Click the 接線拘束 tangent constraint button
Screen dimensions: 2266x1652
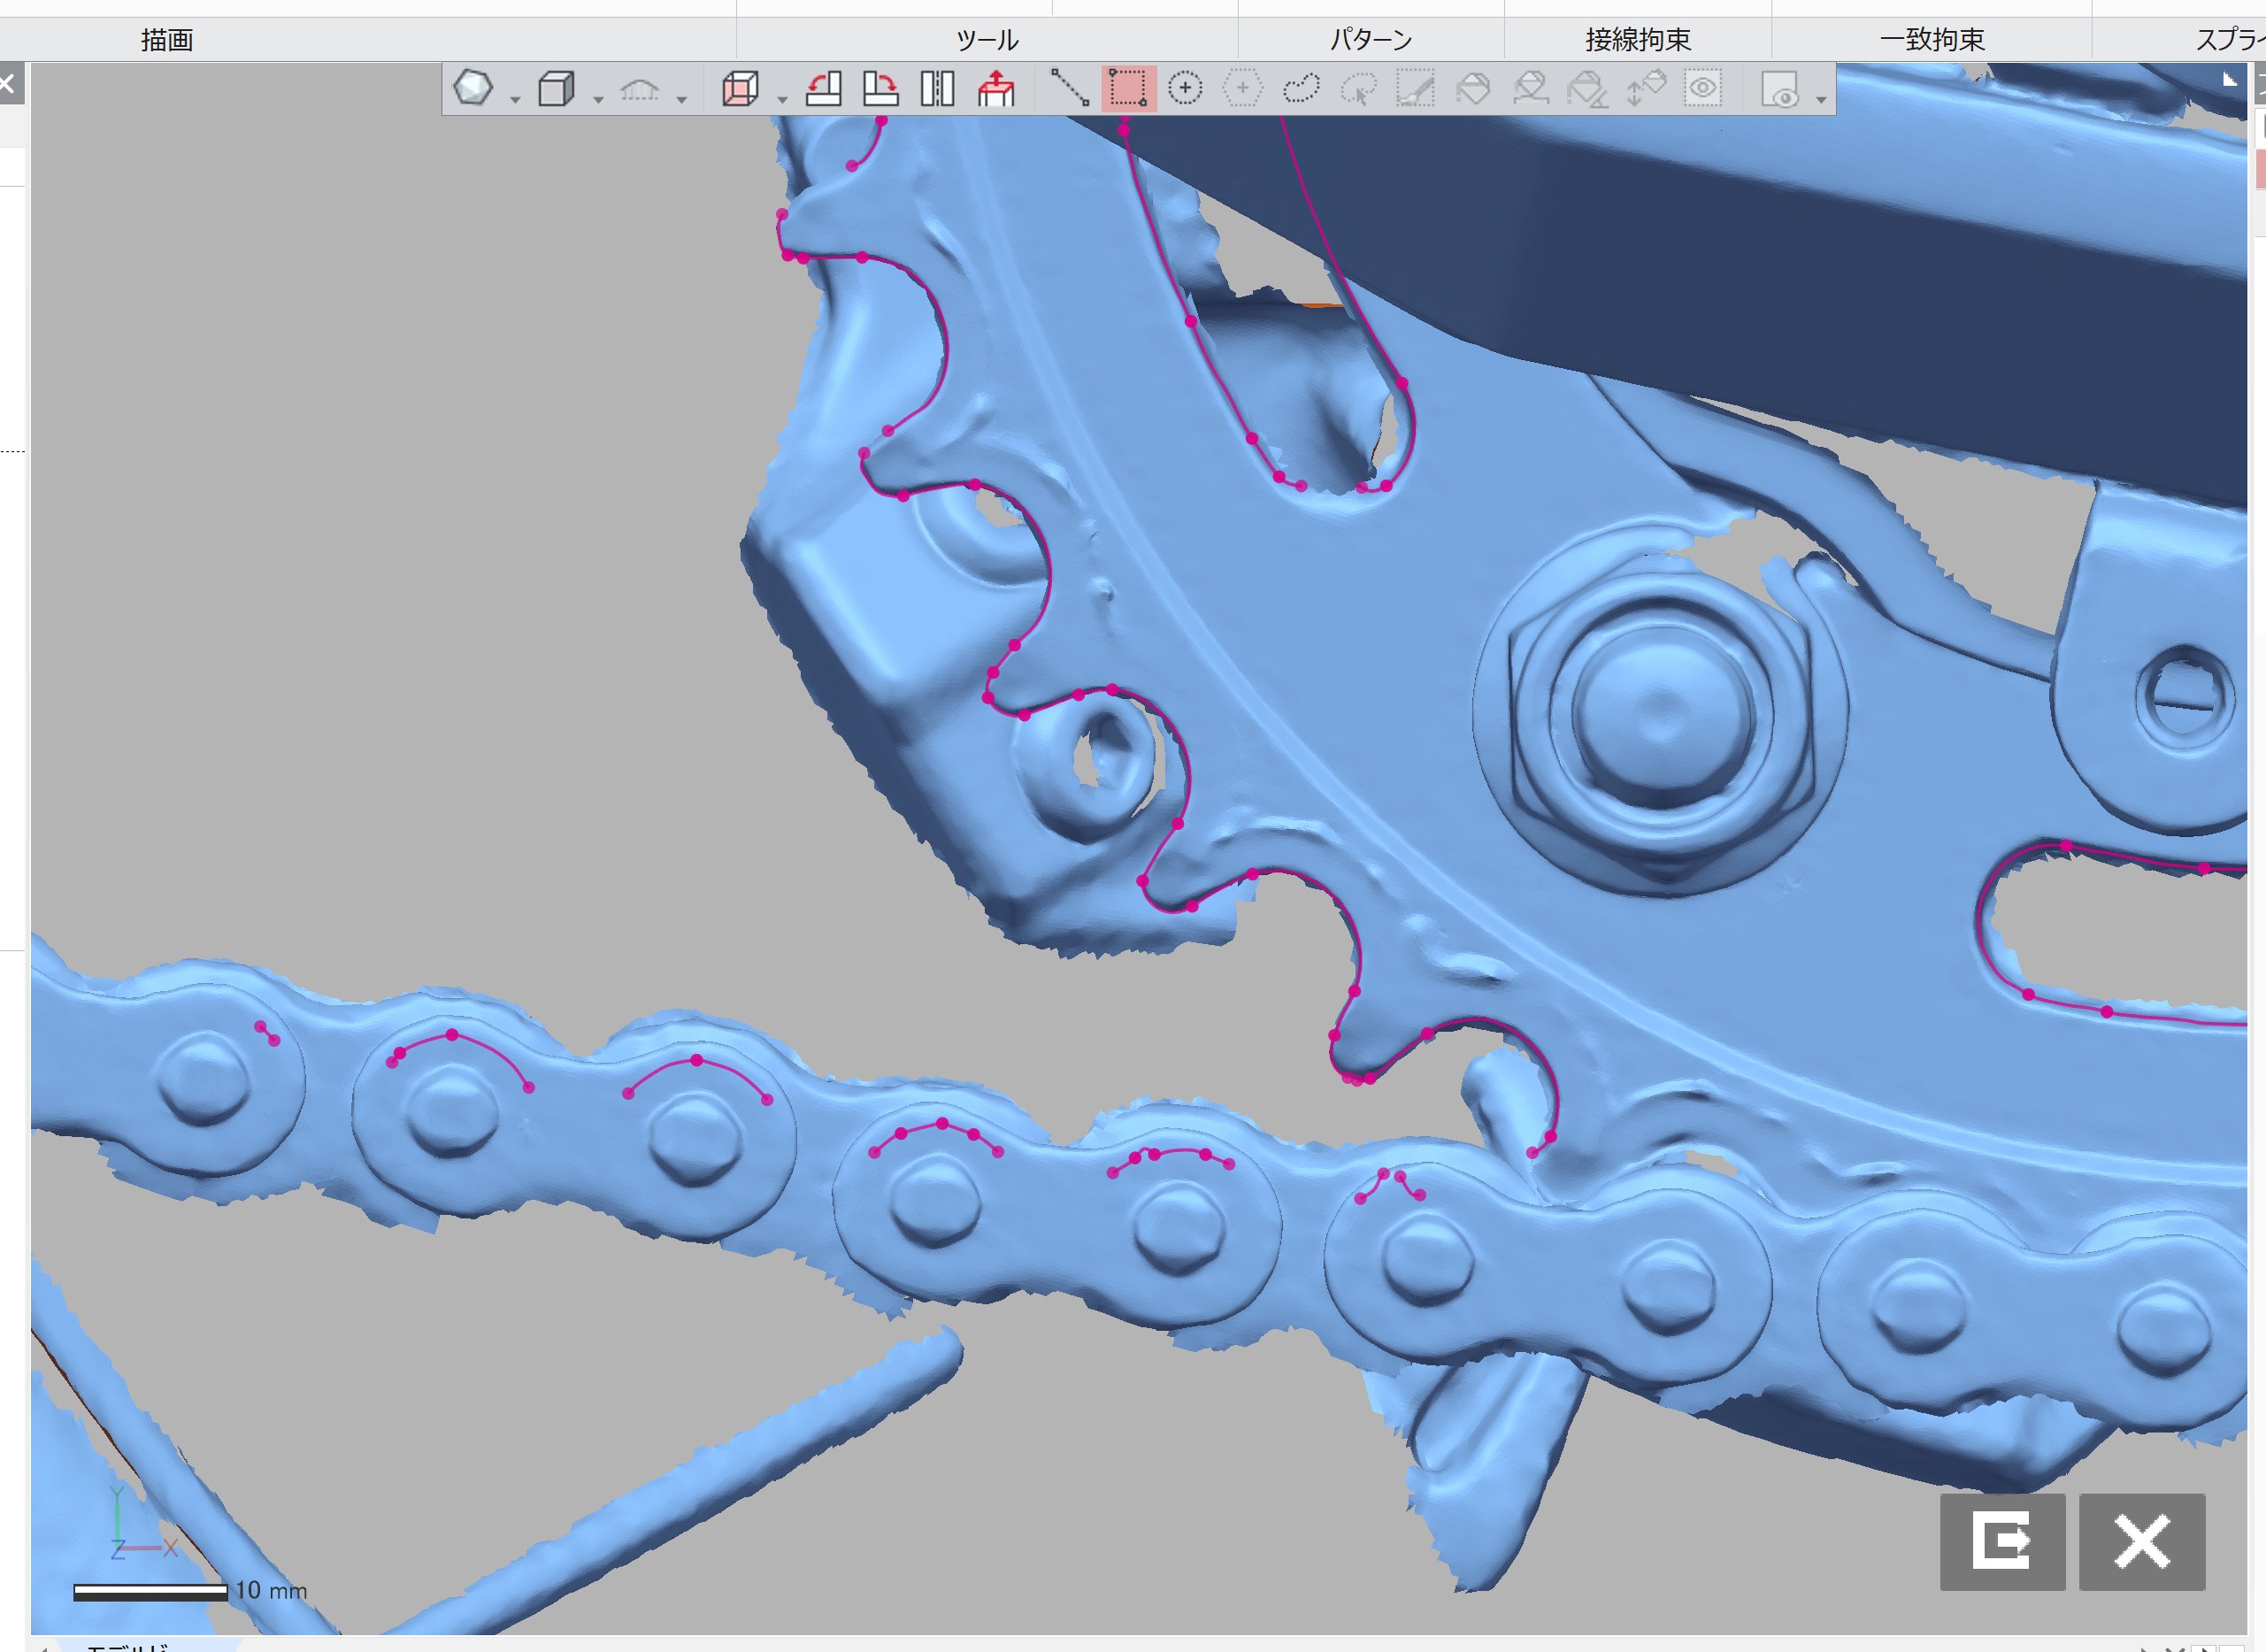coord(1637,40)
